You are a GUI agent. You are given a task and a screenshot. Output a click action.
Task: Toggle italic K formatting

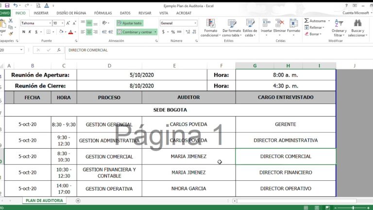(x=30, y=32)
